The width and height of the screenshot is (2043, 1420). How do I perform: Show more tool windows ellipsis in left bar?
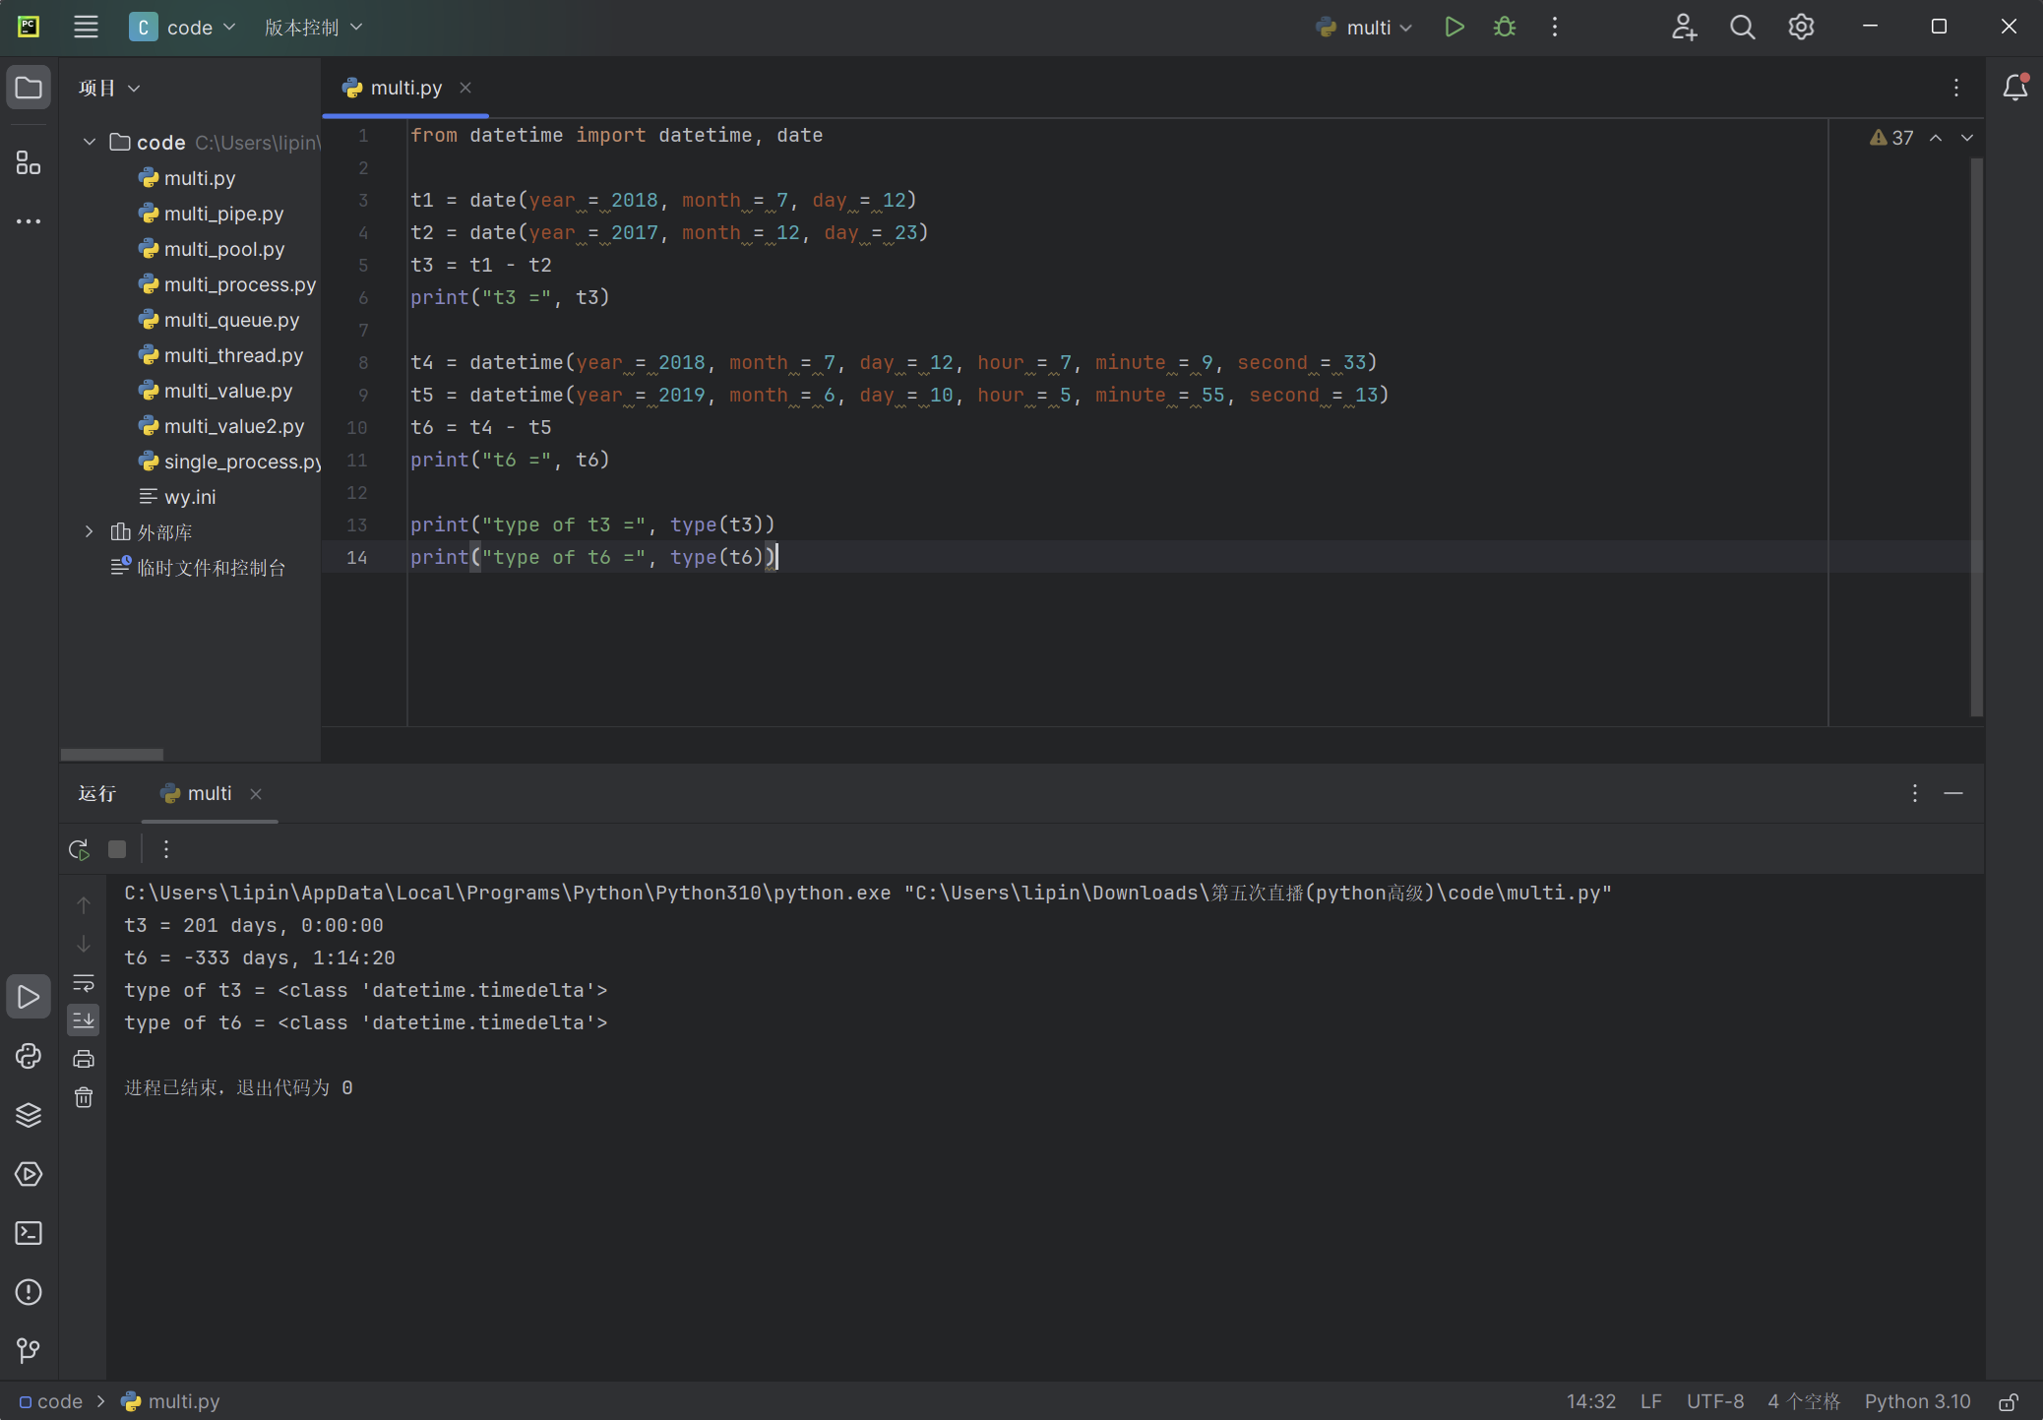point(29,221)
